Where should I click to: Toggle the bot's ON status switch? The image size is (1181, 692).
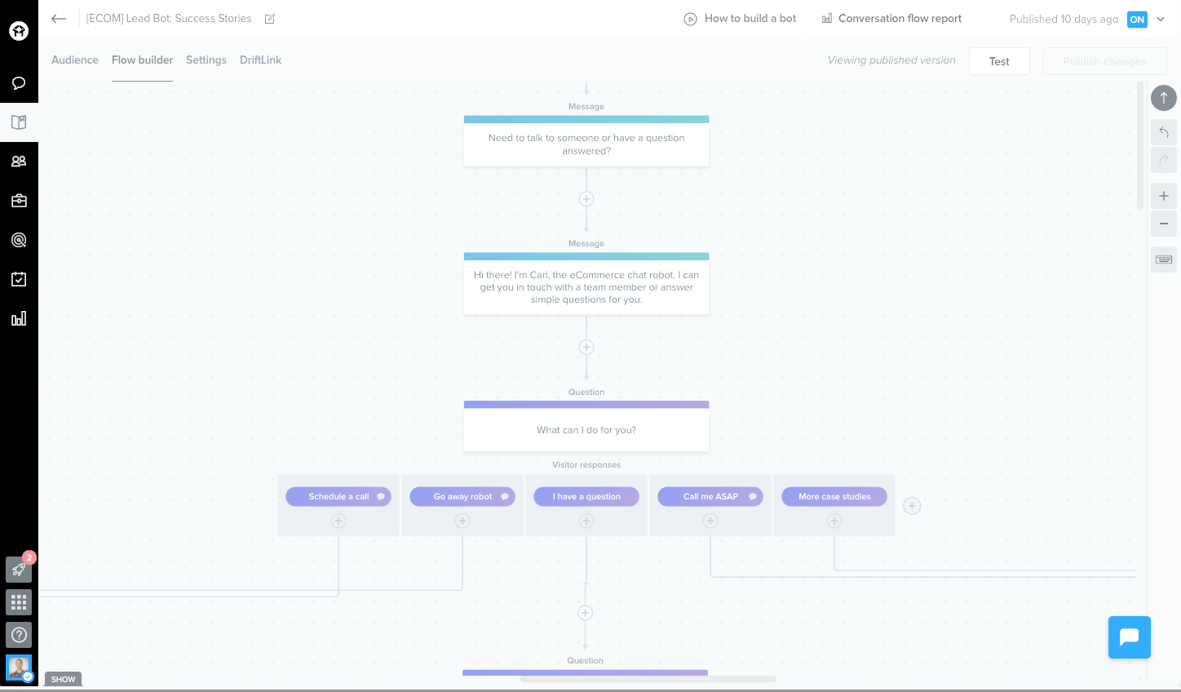tap(1137, 19)
